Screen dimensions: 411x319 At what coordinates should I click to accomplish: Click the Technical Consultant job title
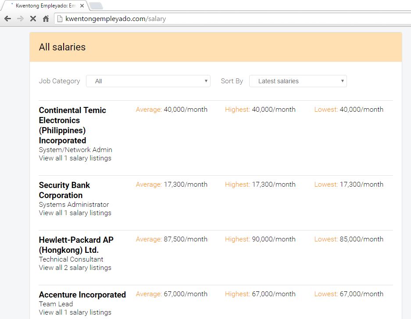[x=71, y=259]
